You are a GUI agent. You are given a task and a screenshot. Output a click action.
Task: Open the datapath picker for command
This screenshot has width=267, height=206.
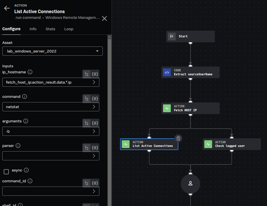[x=87, y=99]
